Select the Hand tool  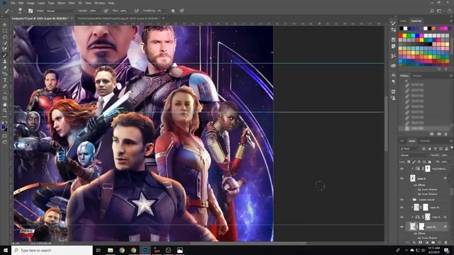pos(5,104)
